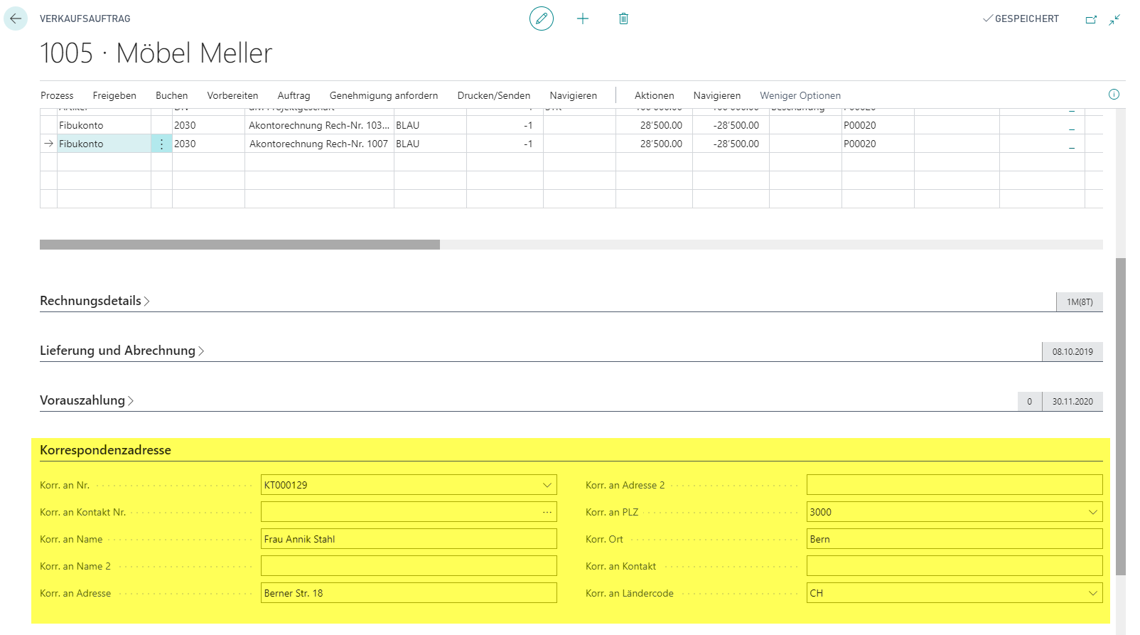Click the 08.10.2019 date summary
This screenshot has height=635, width=1140.
click(x=1072, y=352)
